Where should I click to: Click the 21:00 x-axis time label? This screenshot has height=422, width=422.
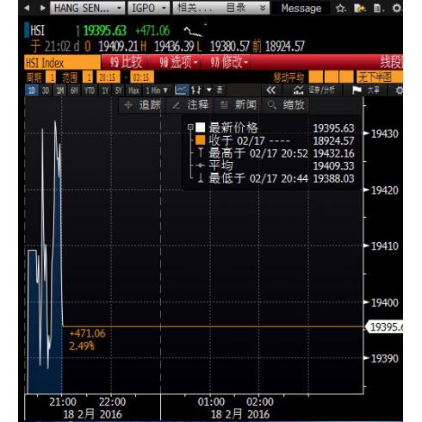(x=63, y=401)
